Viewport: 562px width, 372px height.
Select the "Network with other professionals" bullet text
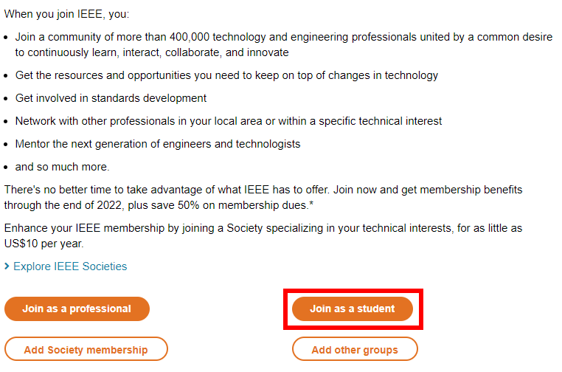(229, 121)
